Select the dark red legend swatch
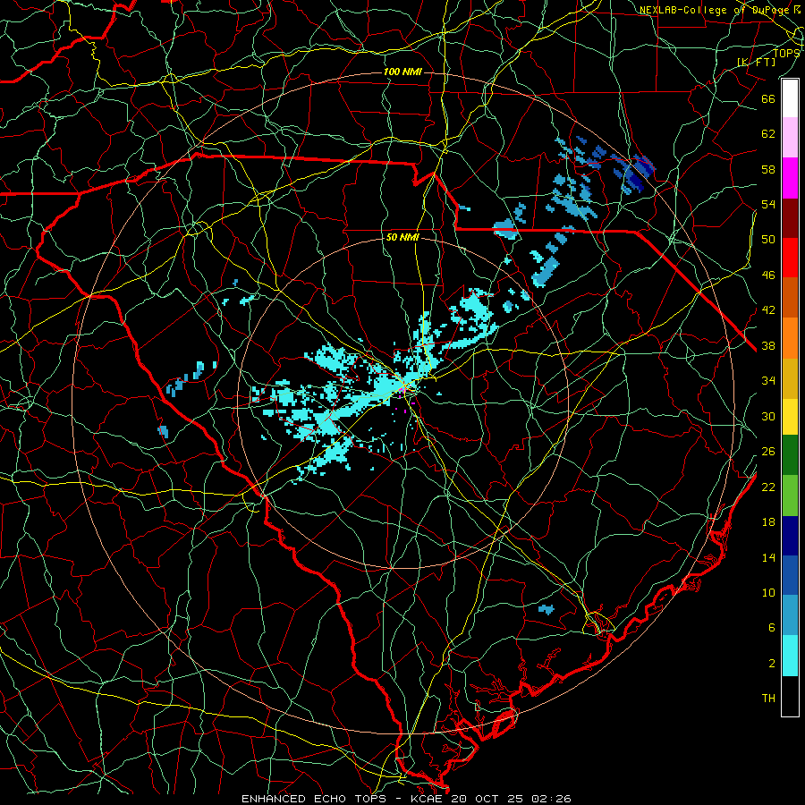This screenshot has height=805, width=805. [790, 218]
